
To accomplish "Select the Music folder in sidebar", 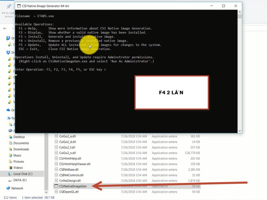I will click(x=17, y=155).
